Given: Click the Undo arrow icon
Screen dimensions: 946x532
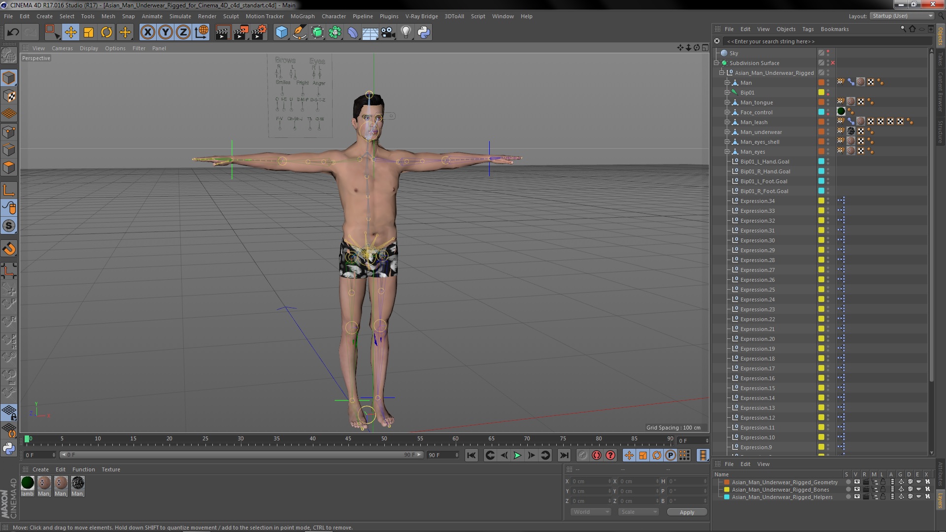Looking at the screenshot, I should (x=13, y=33).
